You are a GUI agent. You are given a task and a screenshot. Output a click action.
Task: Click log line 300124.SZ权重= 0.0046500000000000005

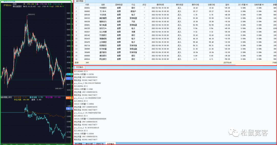point(90,119)
